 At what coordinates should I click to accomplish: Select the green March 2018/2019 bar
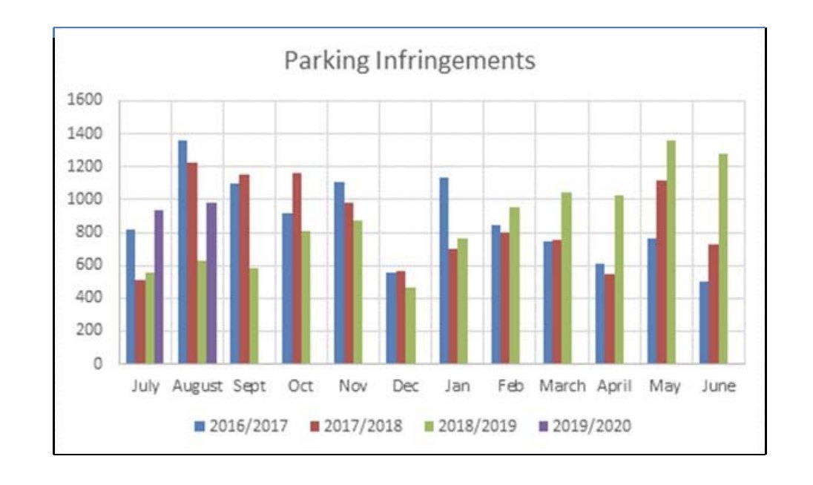coord(566,278)
